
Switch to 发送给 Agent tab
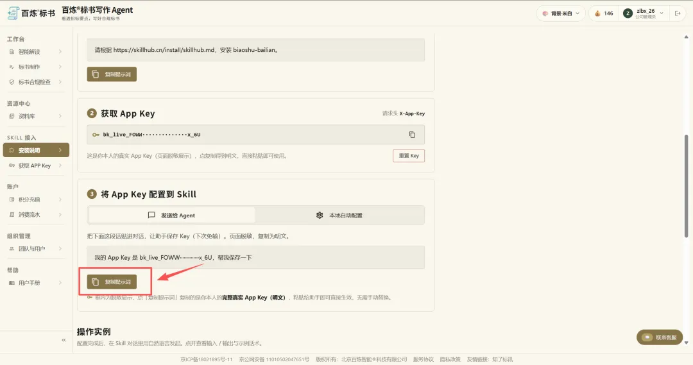click(171, 215)
